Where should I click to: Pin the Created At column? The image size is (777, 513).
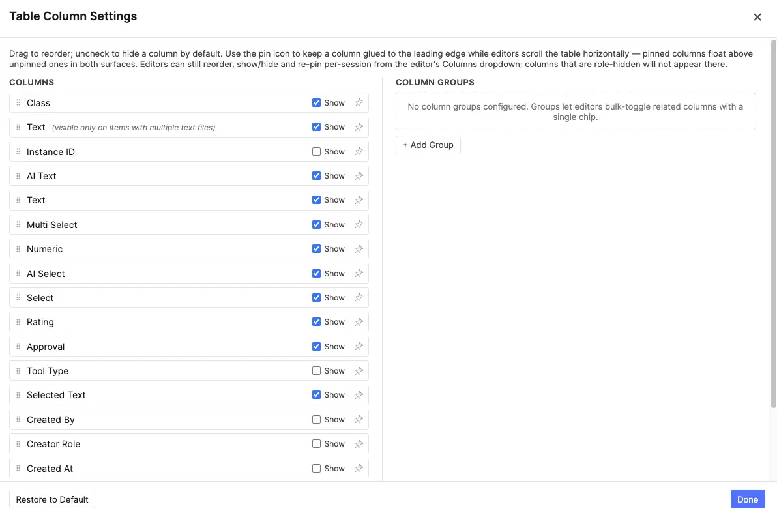[359, 469]
